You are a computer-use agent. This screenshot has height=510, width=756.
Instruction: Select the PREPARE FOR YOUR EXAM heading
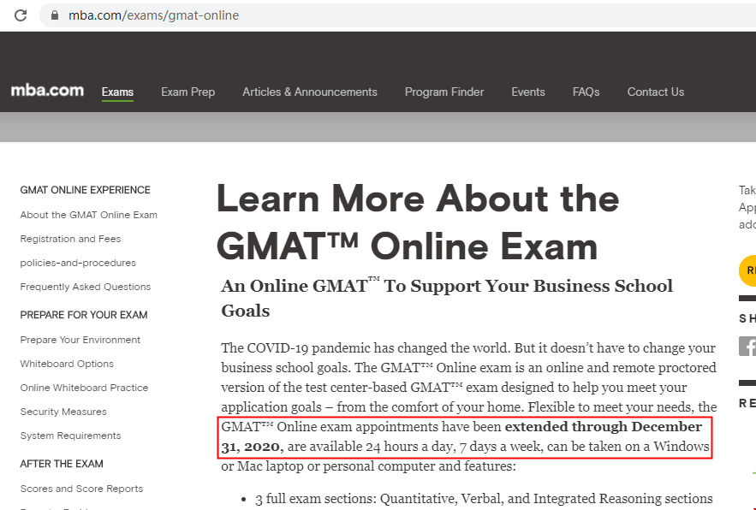[x=84, y=315]
